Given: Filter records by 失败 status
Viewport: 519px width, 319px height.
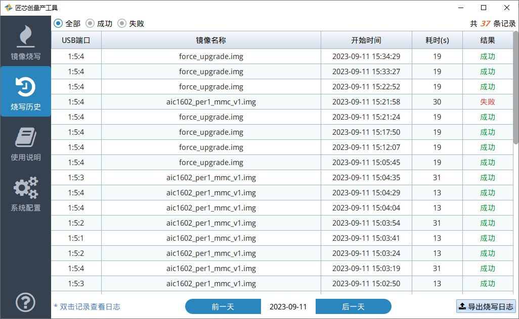Looking at the screenshot, I should pyautogui.click(x=121, y=23).
